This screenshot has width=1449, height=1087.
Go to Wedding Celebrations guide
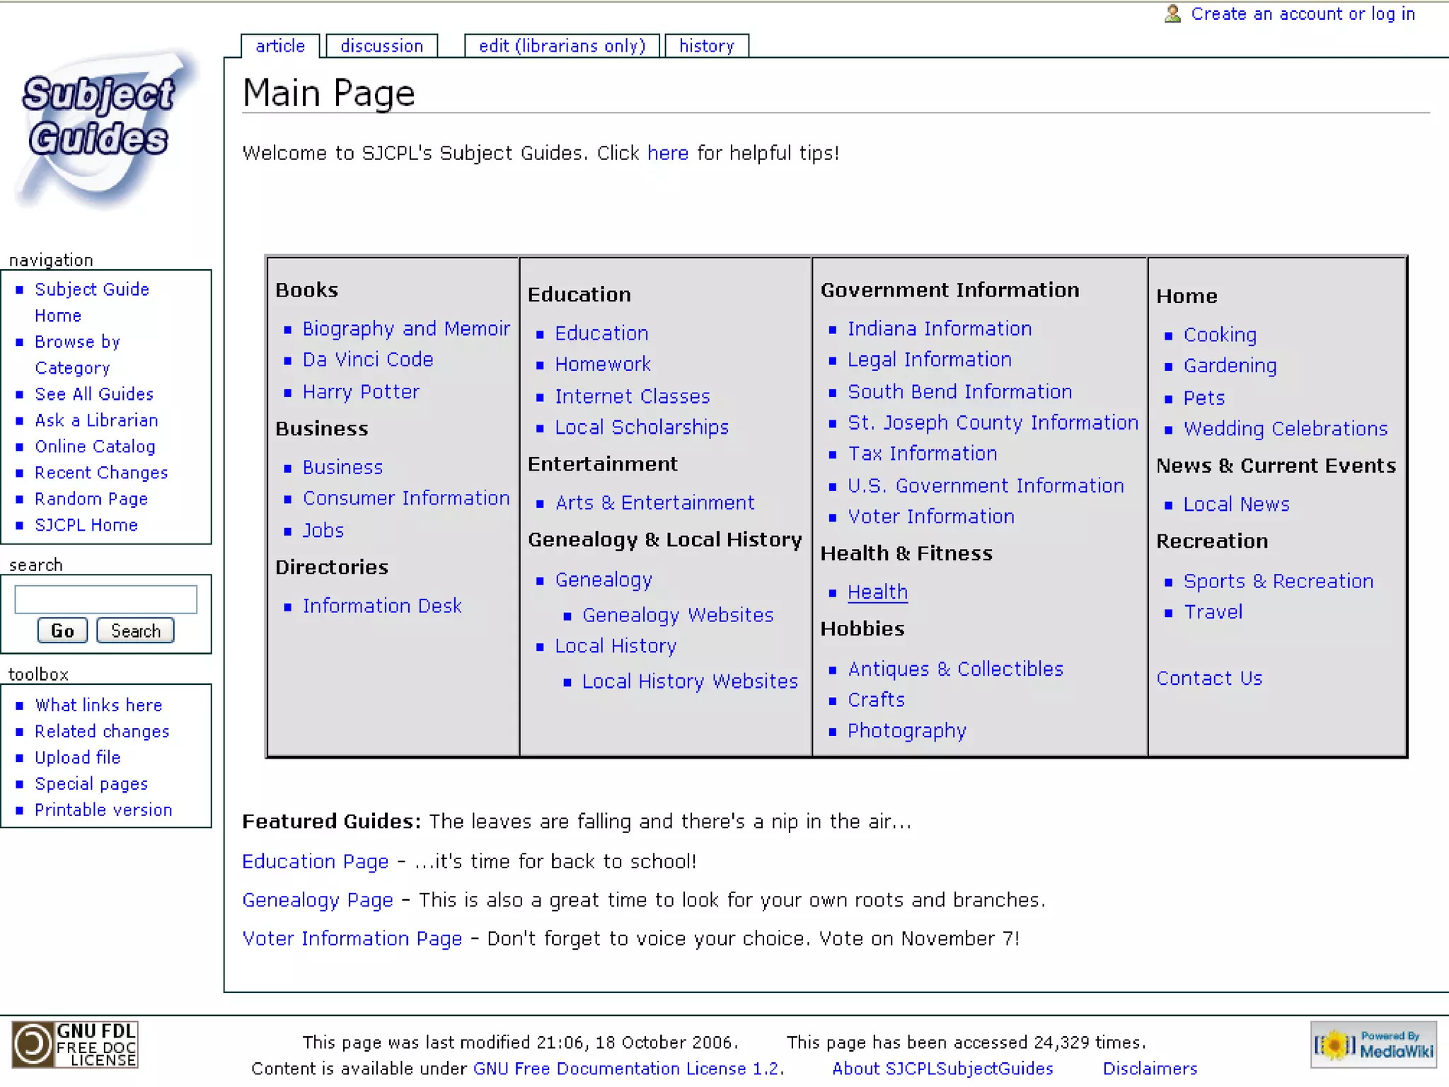tap(1285, 429)
